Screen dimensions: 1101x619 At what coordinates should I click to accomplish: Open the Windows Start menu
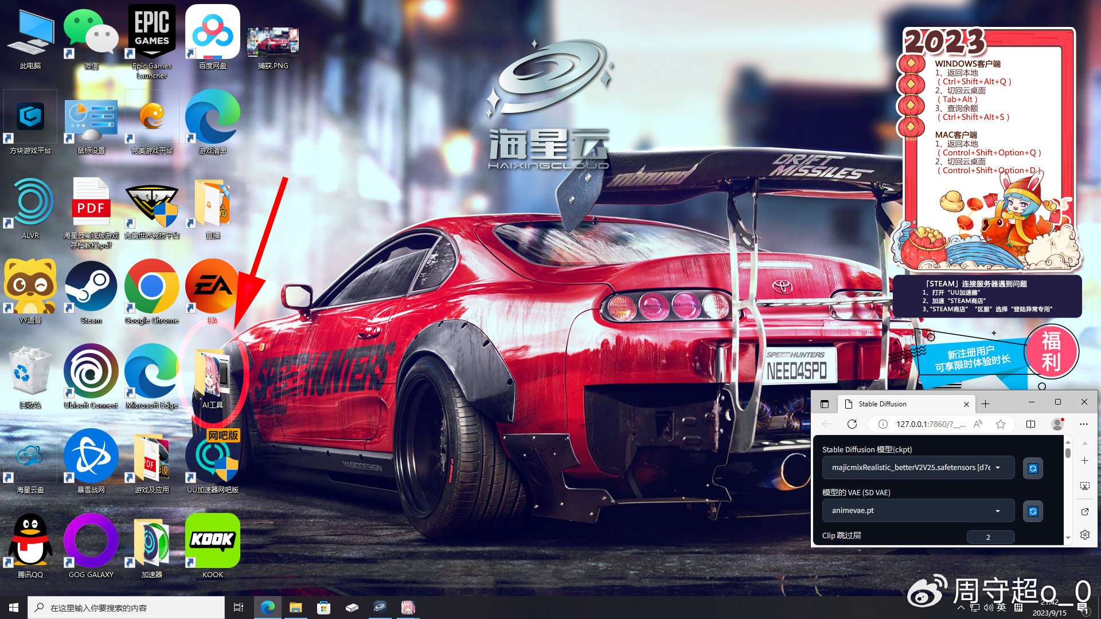[x=14, y=608]
